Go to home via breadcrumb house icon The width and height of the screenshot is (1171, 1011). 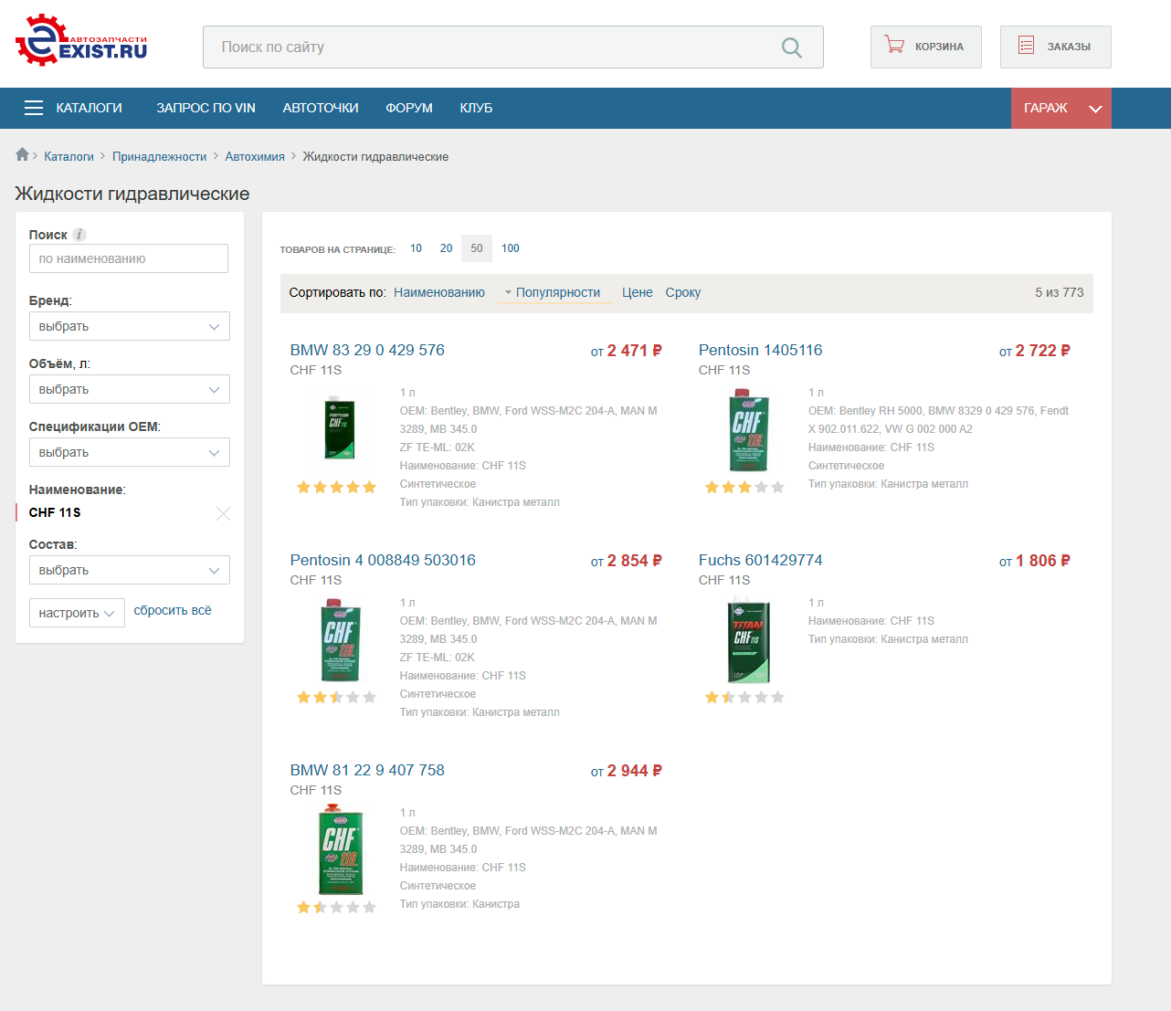22,154
